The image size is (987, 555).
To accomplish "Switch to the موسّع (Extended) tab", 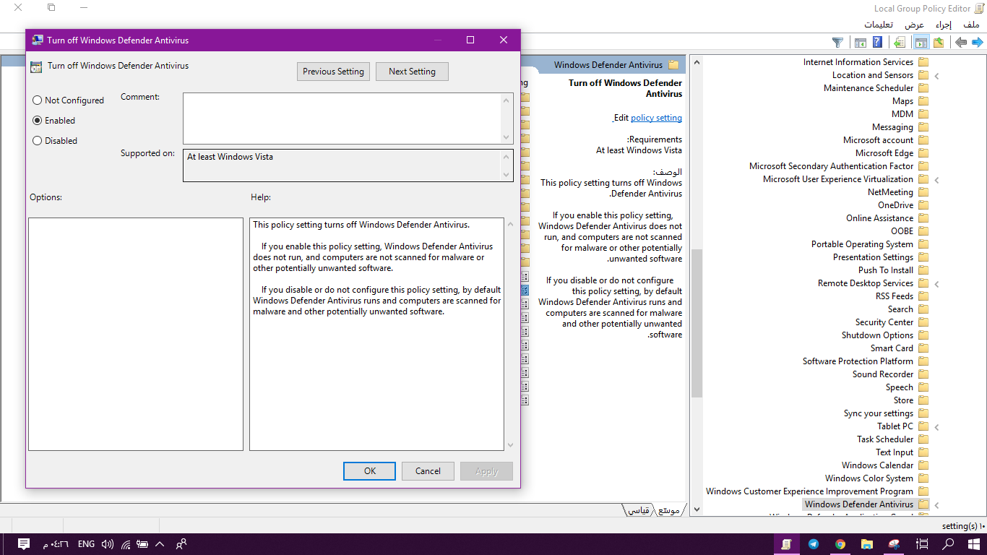I will [669, 510].
